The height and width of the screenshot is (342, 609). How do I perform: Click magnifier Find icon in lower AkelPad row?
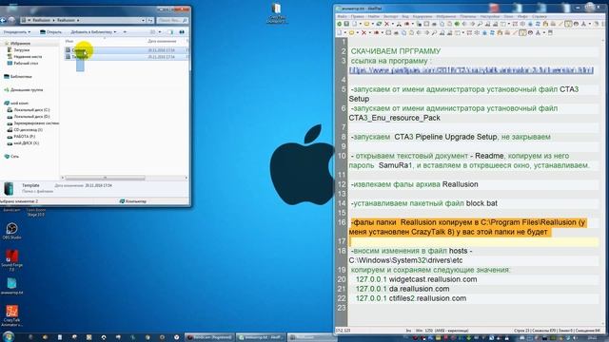point(434,32)
